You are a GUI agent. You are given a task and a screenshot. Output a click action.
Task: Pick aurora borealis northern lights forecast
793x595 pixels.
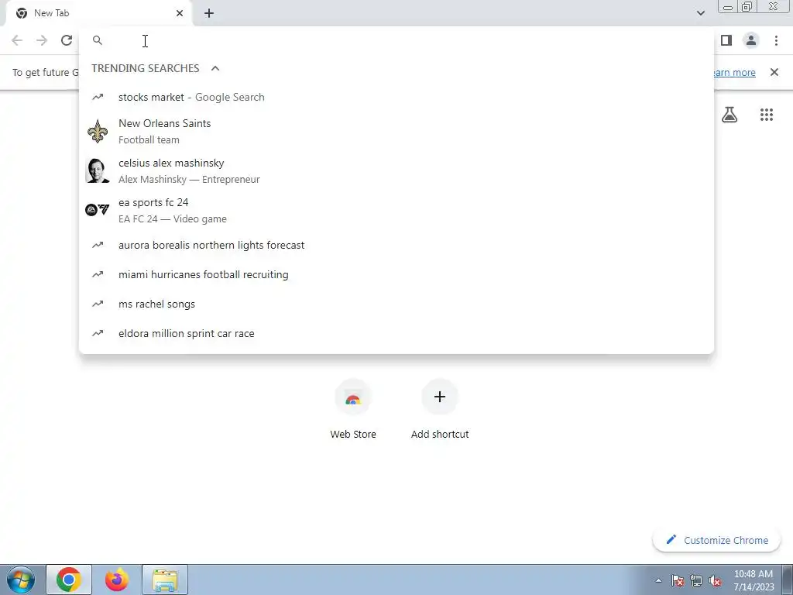coord(396,245)
